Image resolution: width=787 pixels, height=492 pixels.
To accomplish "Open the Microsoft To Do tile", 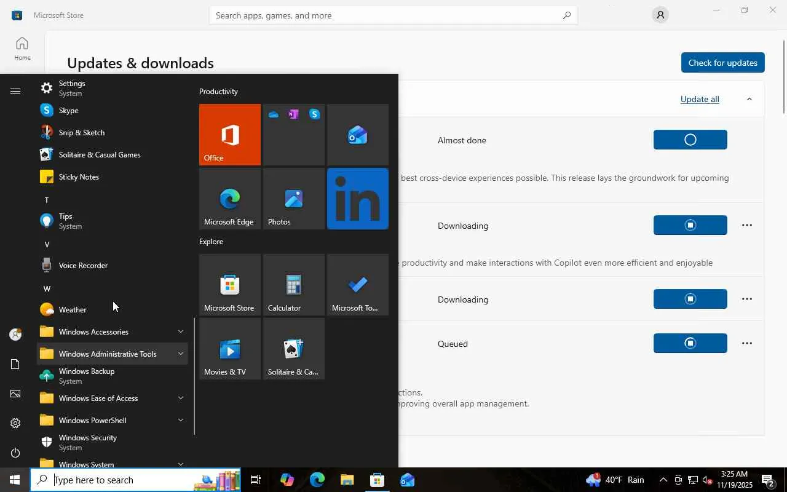I will click(x=358, y=285).
